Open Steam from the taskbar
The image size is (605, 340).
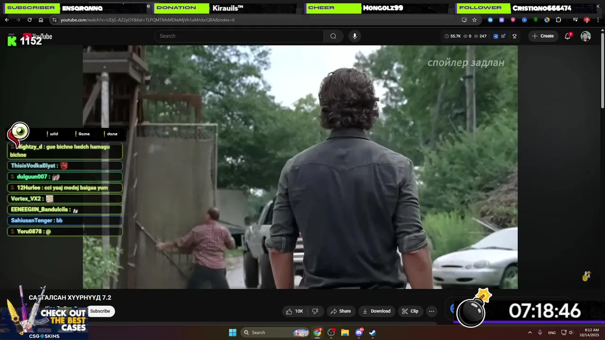tap(373, 332)
